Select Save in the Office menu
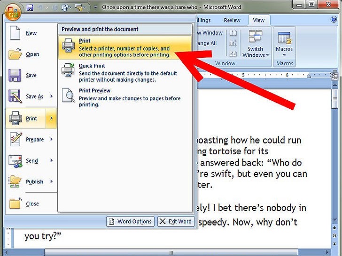 31,75
